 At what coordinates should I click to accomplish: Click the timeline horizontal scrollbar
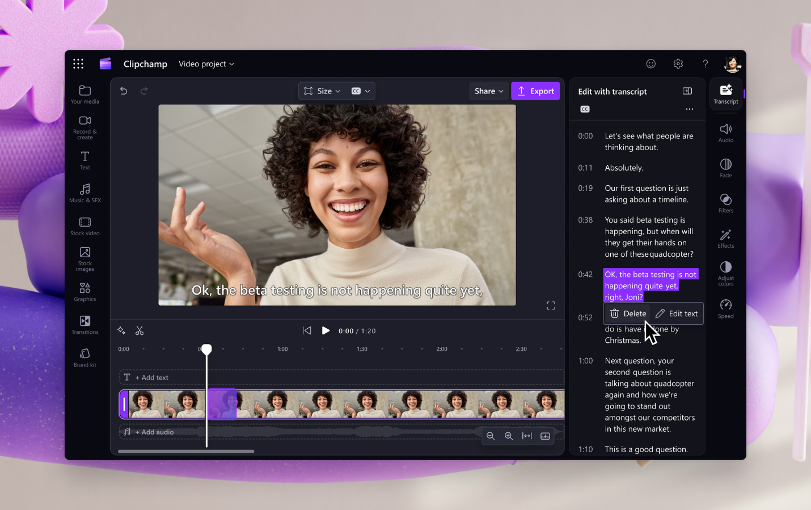[x=186, y=452]
